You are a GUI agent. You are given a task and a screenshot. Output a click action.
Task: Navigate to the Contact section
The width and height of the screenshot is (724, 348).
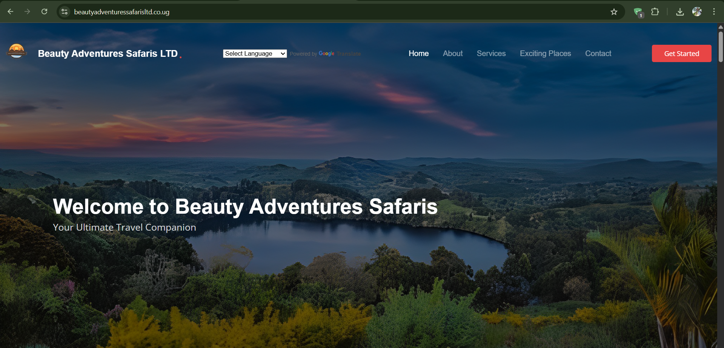pos(598,53)
